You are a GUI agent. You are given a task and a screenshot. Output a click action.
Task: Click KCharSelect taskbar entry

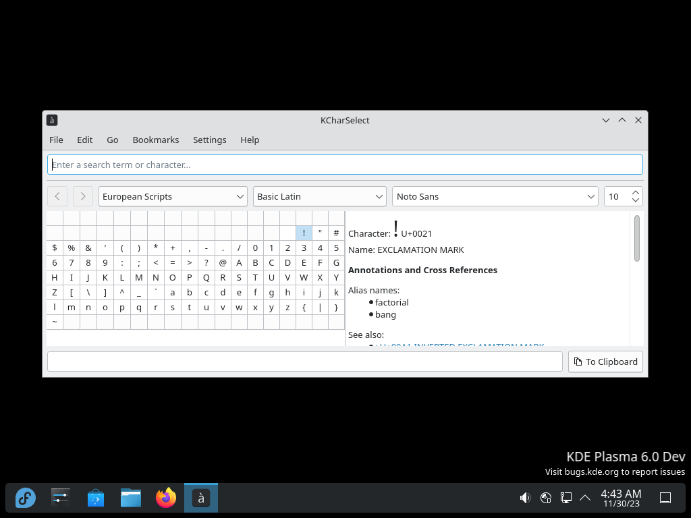pyautogui.click(x=201, y=498)
